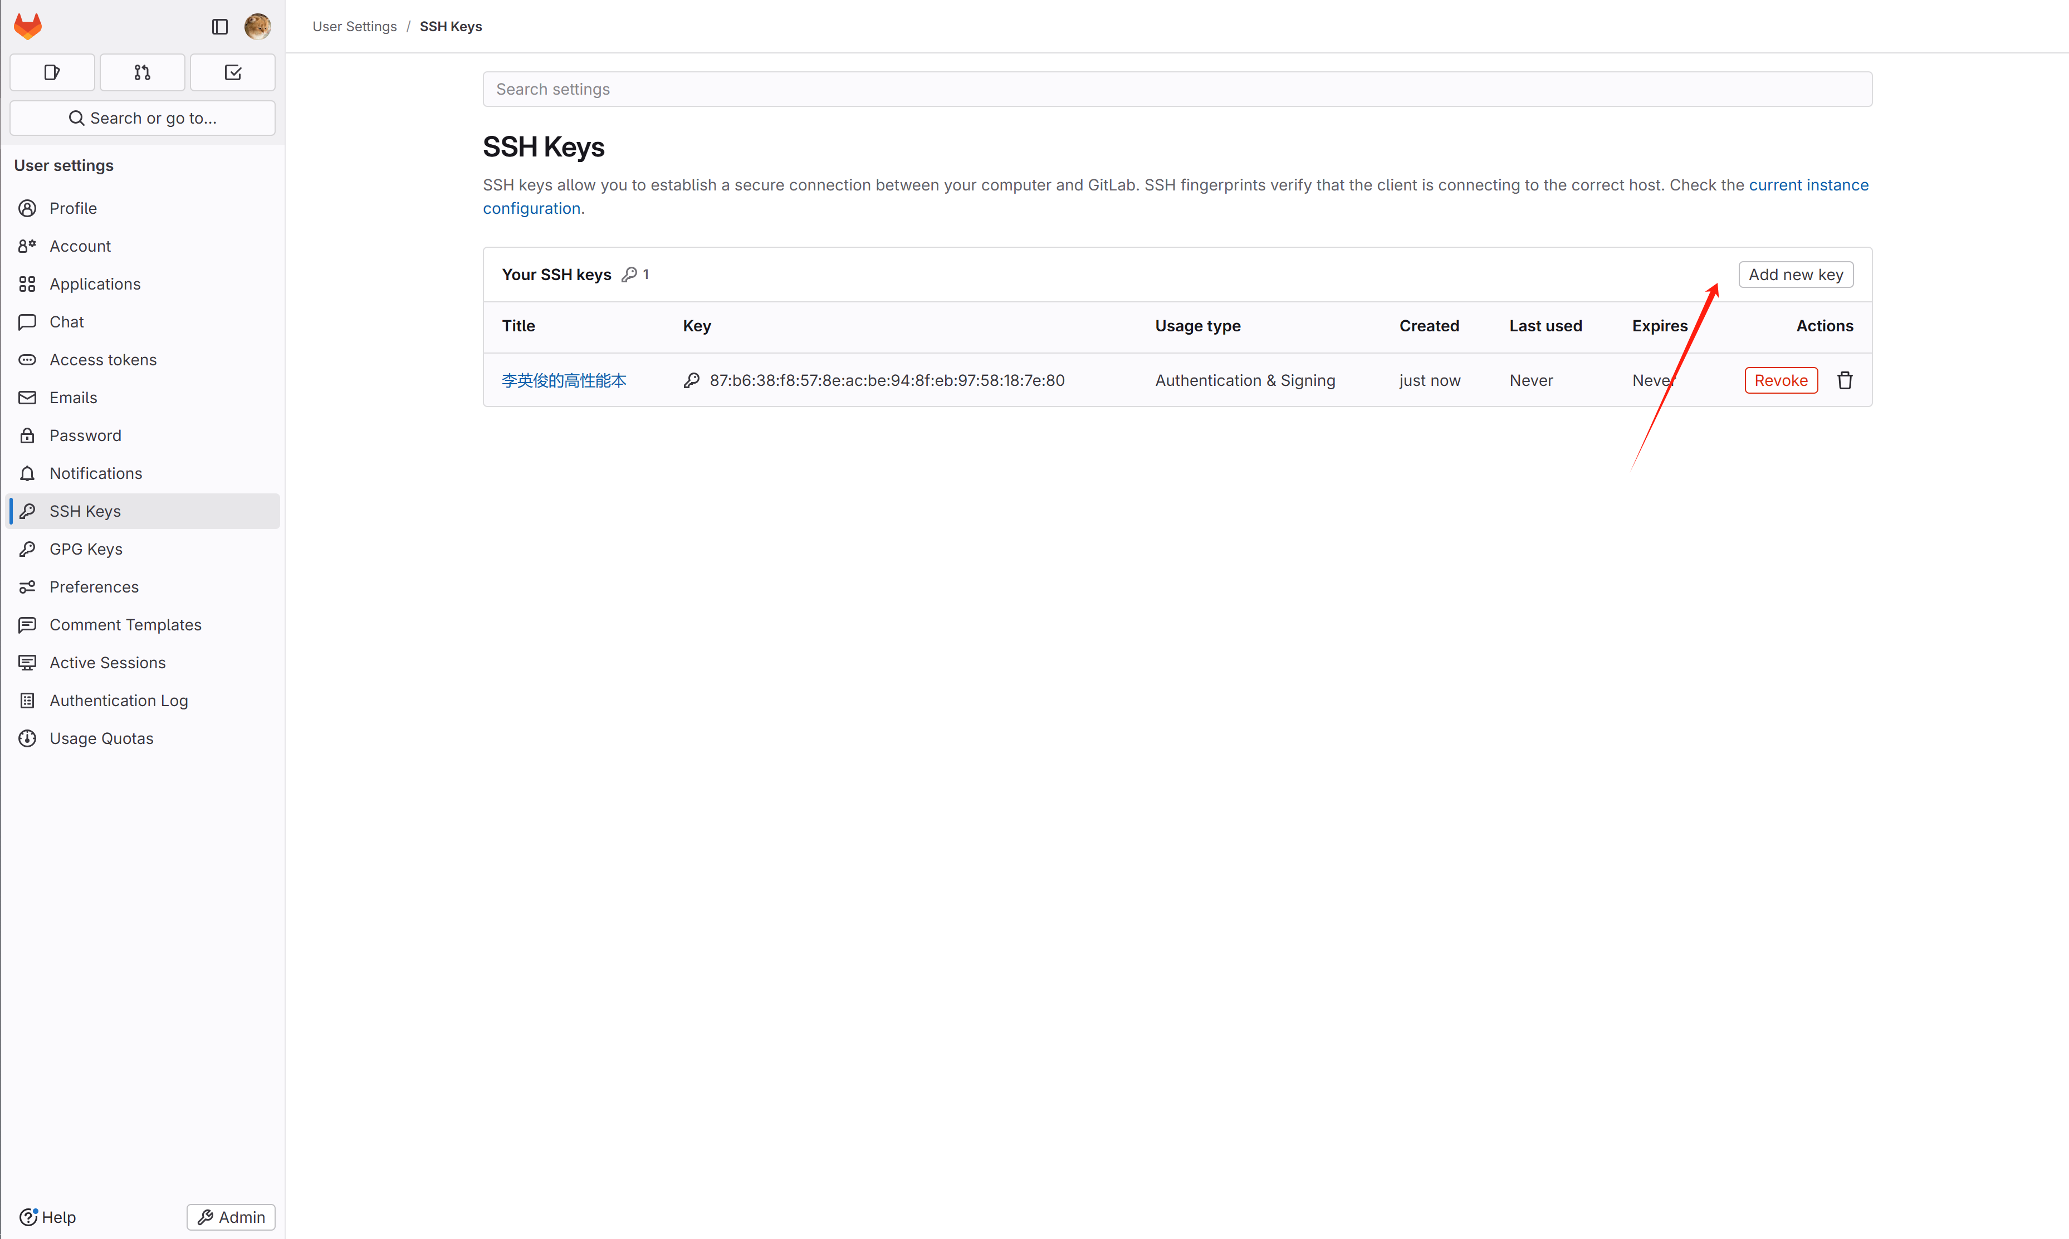Open the user avatar menu
The image size is (2069, 1239).
pyautogui.click(x=257, y=27)
